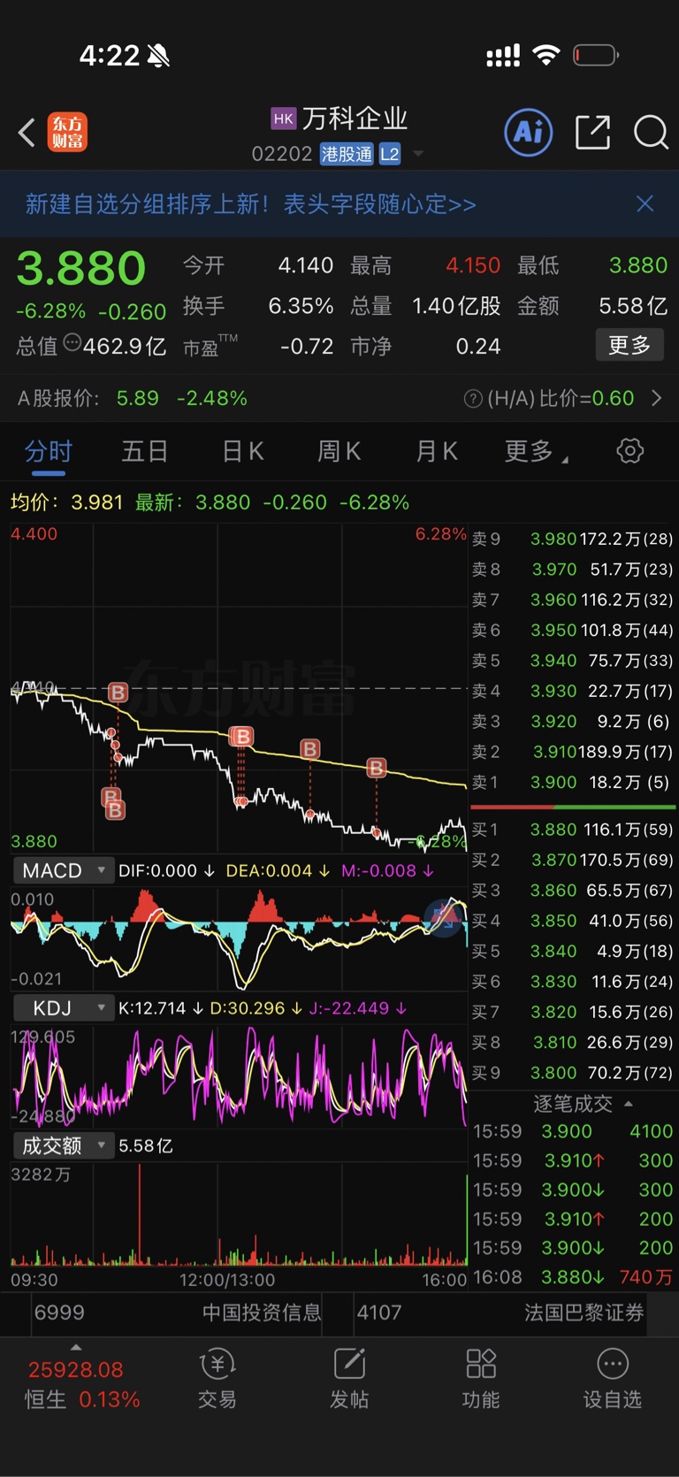Tap the 均价 3.981 label
Viewport: 679px width, 1477px height.
[x=66, y=502]
